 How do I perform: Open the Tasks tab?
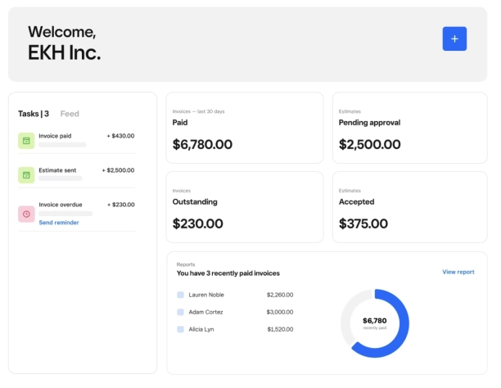(34, 114)
